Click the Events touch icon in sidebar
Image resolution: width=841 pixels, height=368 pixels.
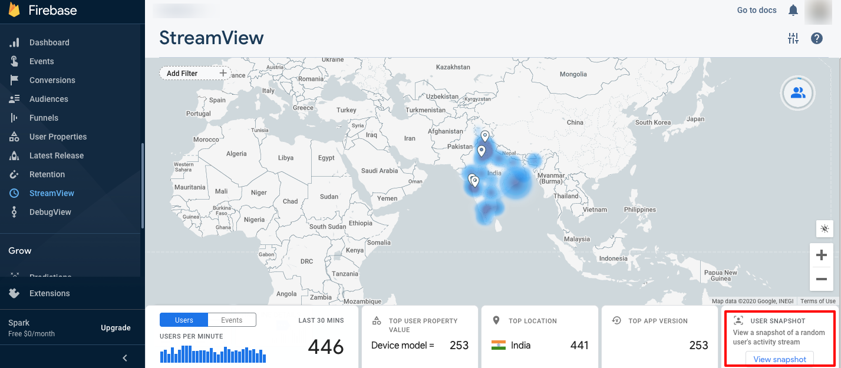click(14, 61)
